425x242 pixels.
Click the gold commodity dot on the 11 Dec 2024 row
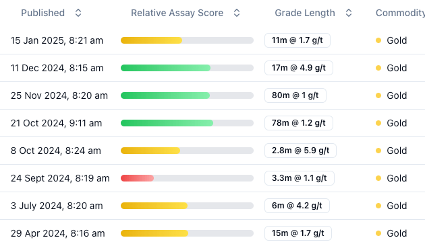click(378, 68)
